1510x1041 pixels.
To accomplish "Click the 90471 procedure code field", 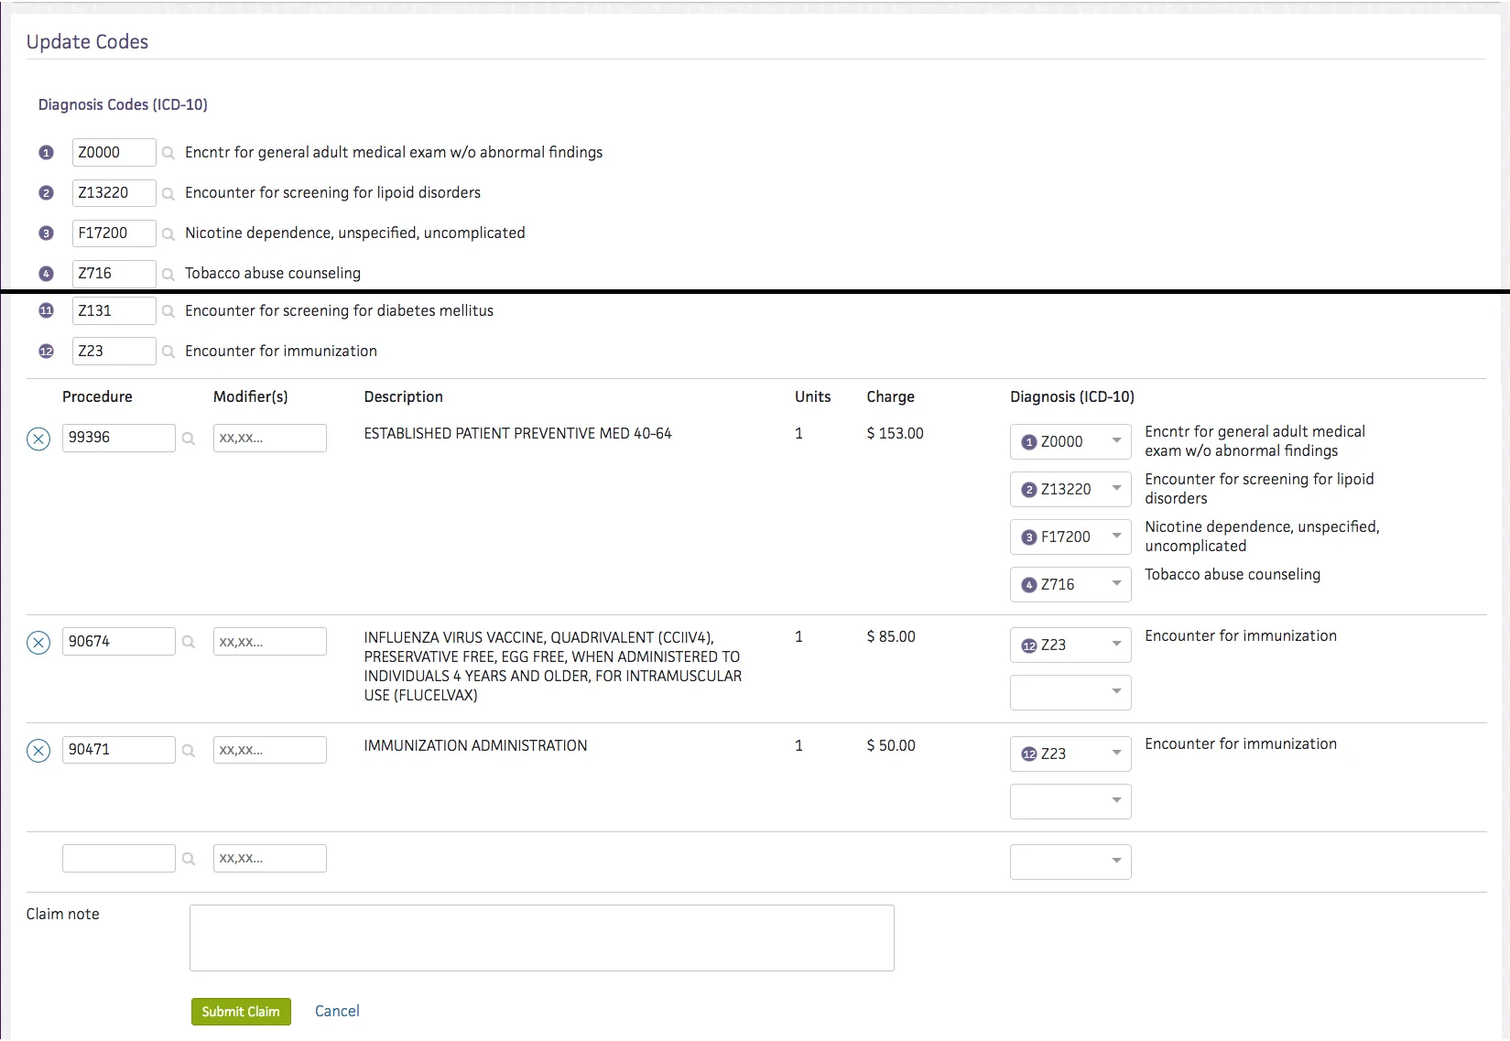I will click(118, 750).
